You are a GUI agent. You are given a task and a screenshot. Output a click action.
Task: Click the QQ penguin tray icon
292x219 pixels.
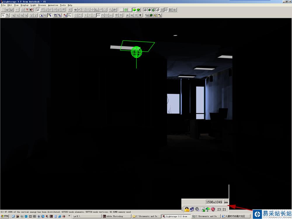coord(187,209)
